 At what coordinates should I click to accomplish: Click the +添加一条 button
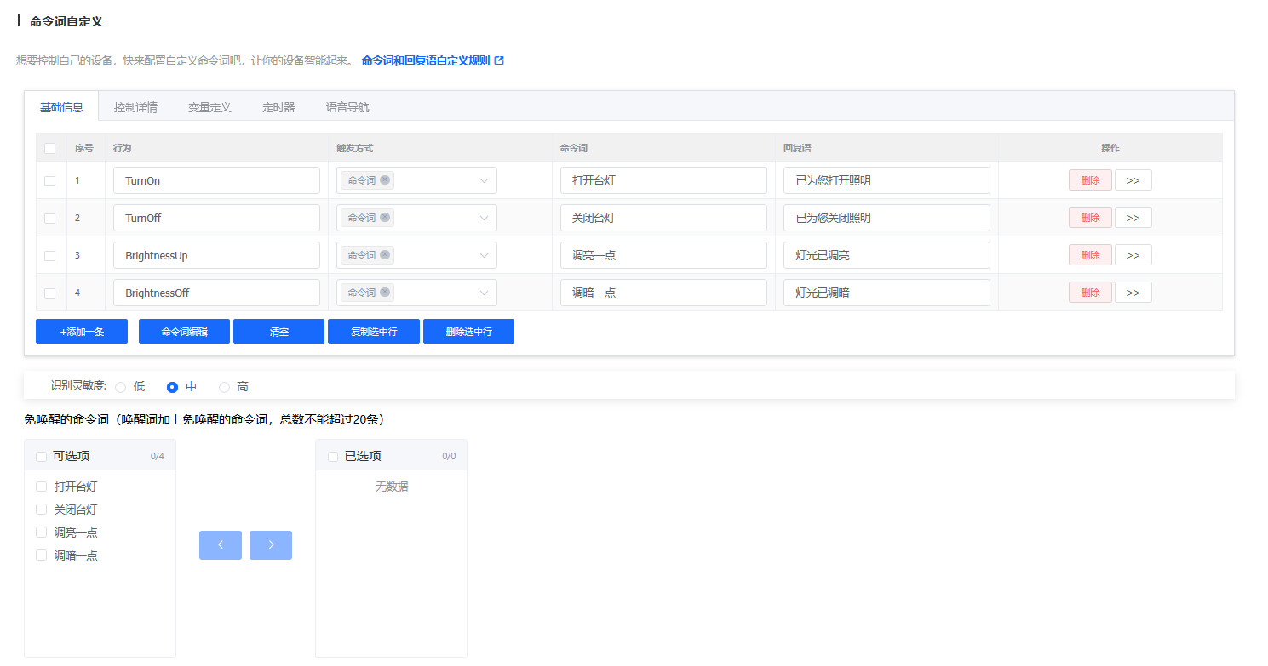click(82, 332)
